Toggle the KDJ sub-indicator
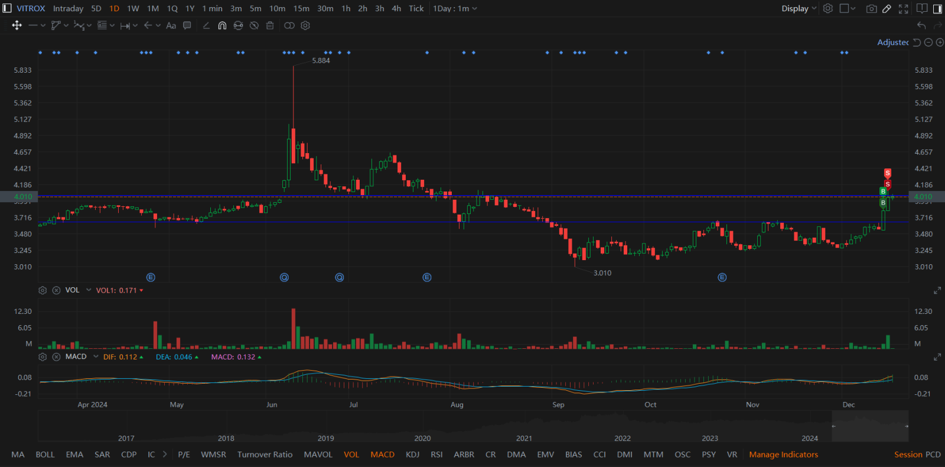 click(x=412, y=455)
